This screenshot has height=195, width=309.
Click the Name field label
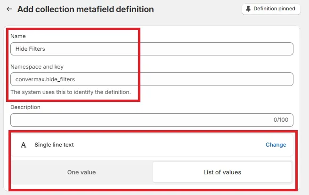coord(18,36)
